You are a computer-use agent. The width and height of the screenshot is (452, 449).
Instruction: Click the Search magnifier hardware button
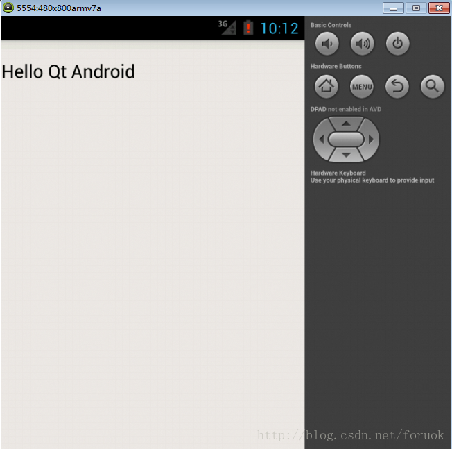(x=432, y=86)
